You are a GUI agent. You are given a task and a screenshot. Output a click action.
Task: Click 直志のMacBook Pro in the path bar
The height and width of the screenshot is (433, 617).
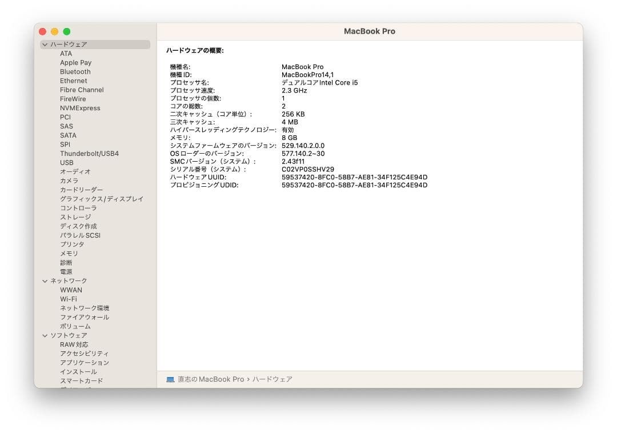[x=211, y=379]
